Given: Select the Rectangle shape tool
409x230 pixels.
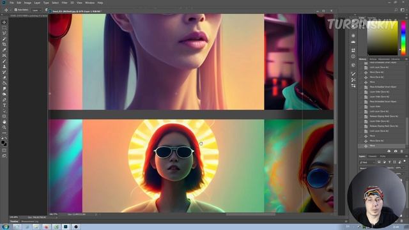Looking at the screenshot, I should 4,116.
